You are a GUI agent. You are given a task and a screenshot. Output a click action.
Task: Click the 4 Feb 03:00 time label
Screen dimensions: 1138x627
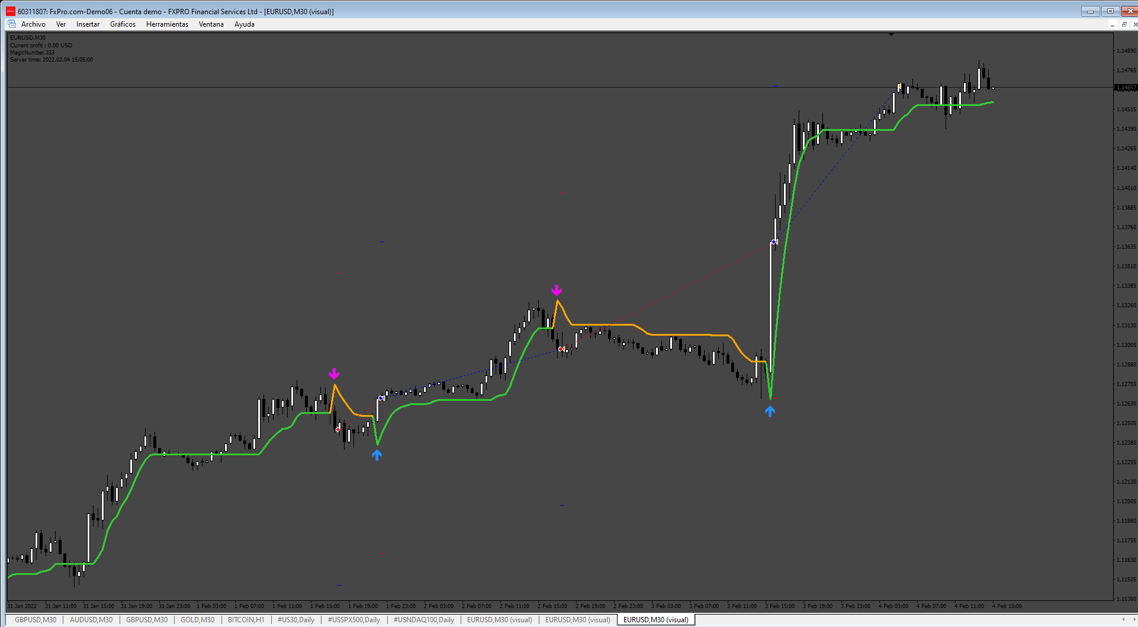pos(893,606)
